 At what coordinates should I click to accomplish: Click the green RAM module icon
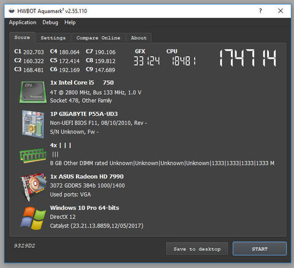click(33, 155)
